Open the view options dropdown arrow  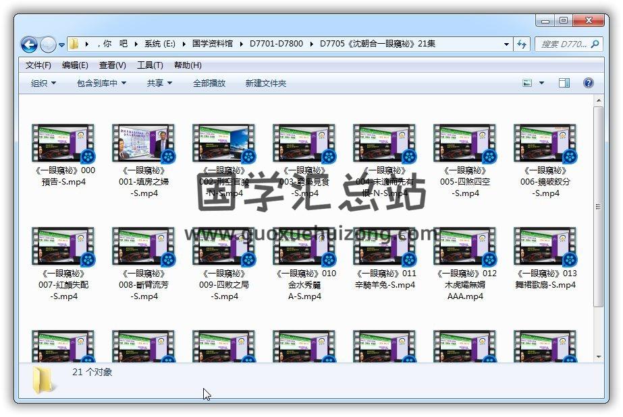tap(541, 83)
